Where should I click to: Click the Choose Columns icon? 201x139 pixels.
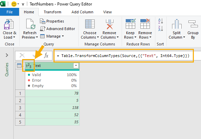(x=90, y=24)
